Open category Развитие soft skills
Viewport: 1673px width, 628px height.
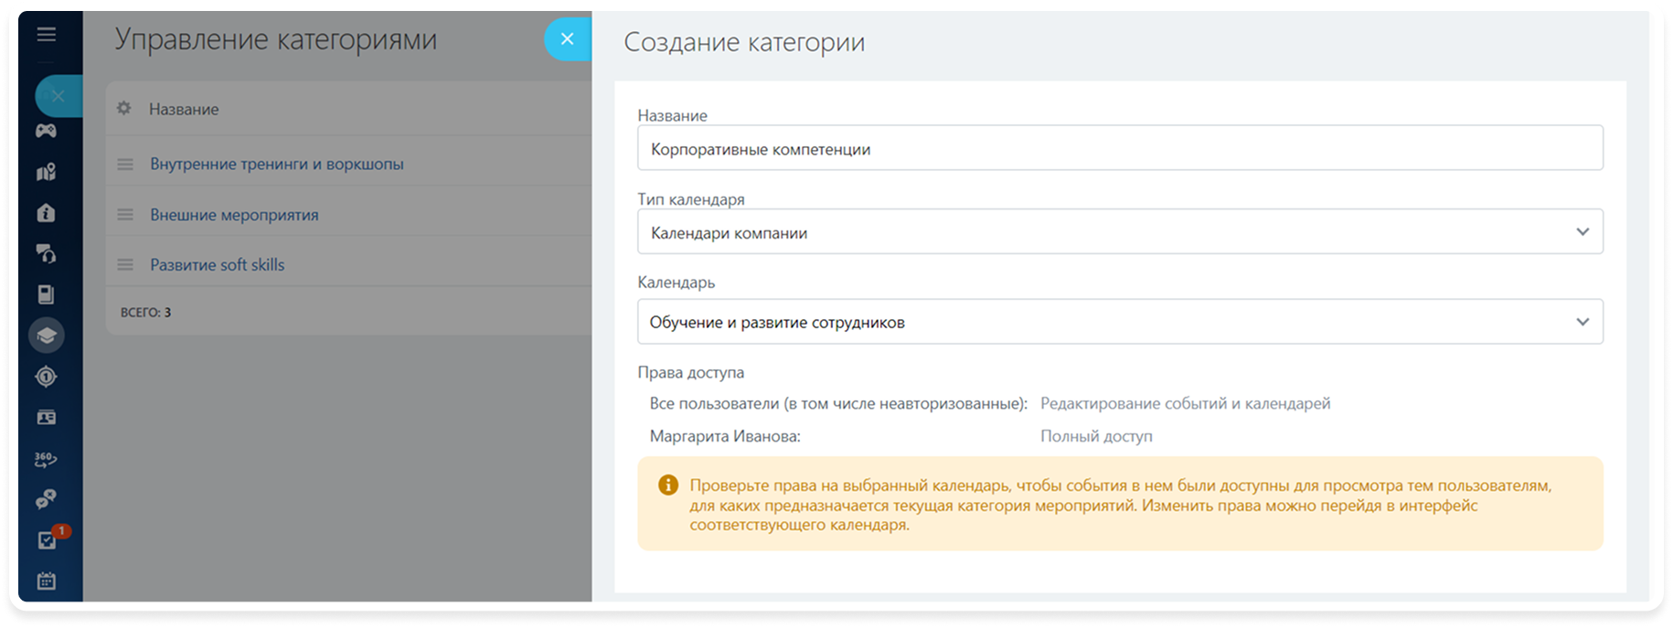218,265
